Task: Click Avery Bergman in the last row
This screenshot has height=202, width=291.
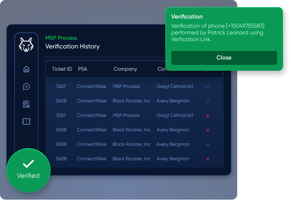Action: pyautogui.click(x=173, y=159)
